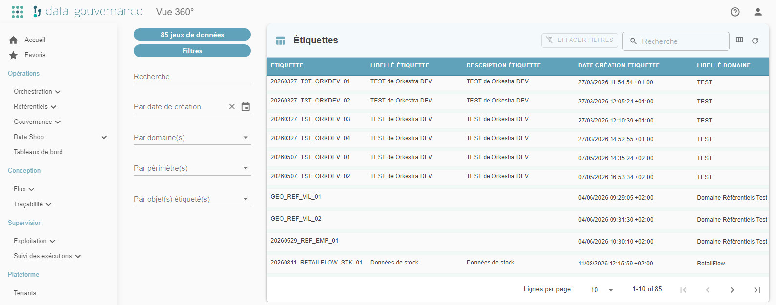Open the Par objet(s) étiqueté(s) dropdown
The width and height of the screenshot is (776, 305).
click(192, 199)
